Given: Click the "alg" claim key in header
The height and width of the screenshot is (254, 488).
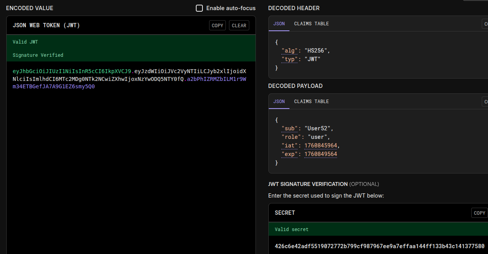Looking at the screenshot, I should click(x=288, y=51).
